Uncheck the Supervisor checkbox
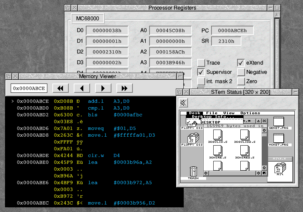Image resolution: width=303 pixels, height=212 pixels. [201, 72]
